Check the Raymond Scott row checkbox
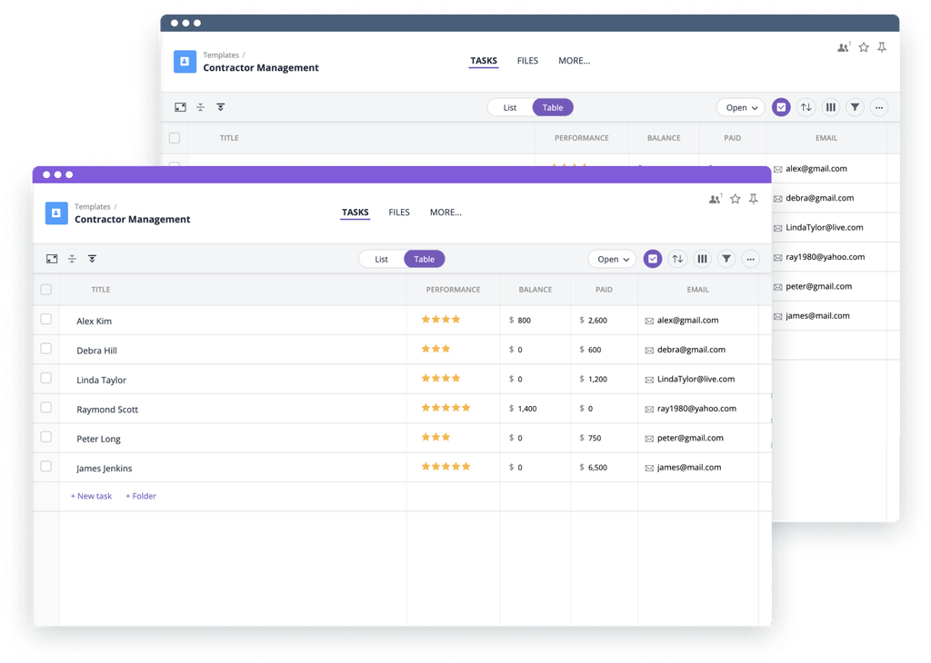Viewport: 931px width, 663px height. click(x=45, y=408)
